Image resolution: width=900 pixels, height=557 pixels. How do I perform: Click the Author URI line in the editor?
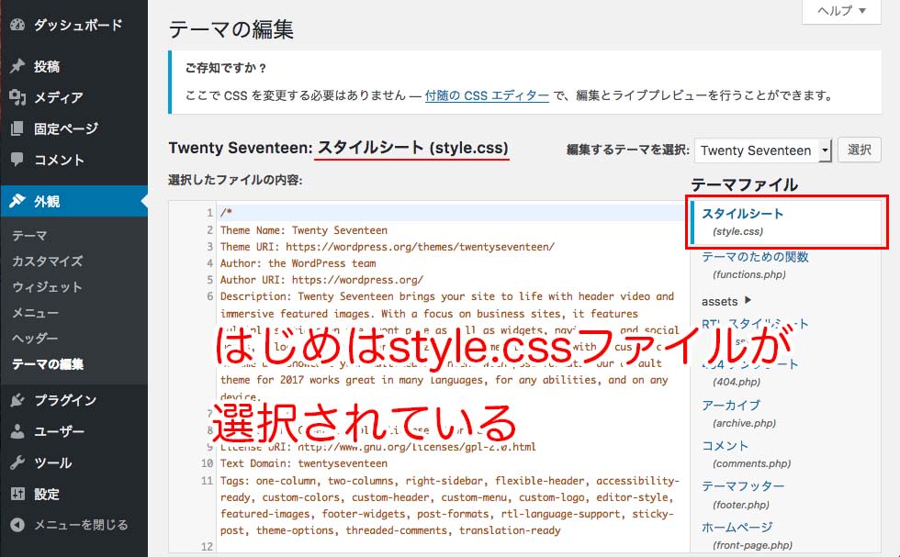(x=321, y=279)
